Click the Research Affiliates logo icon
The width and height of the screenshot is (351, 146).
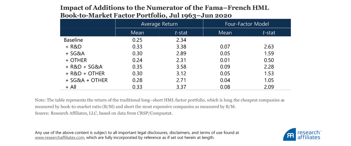click(x=289, y=135)
